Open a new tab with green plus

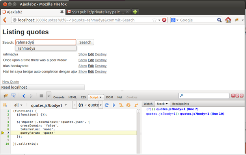[135, 12]
